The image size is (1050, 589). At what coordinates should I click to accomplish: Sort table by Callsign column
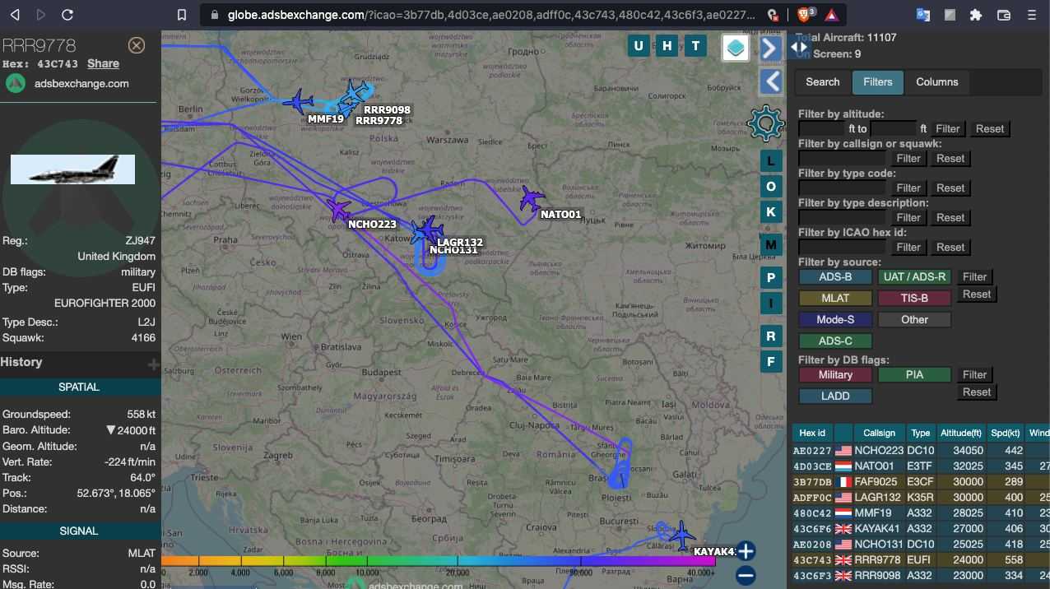[879, 433]
